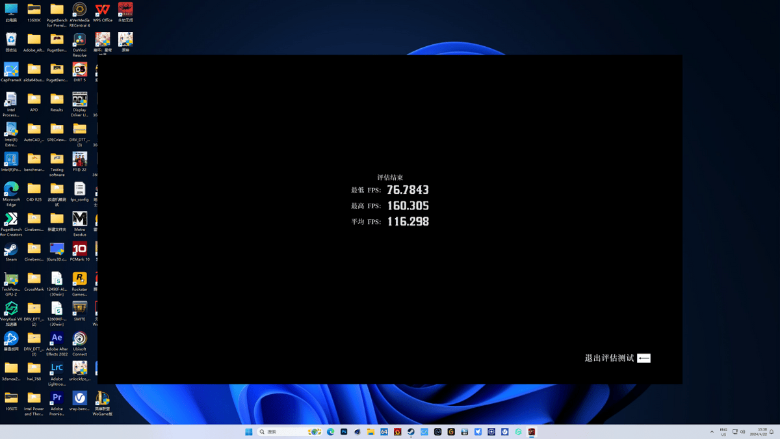The height and width of the screenshot is (439, 780).
Task: Open the taskbar clock and date
Action: click(758, 432)
